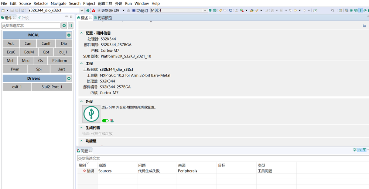Click the Open Perspective icon in toolbar
369x189 pixels.
tap(340, 10)
